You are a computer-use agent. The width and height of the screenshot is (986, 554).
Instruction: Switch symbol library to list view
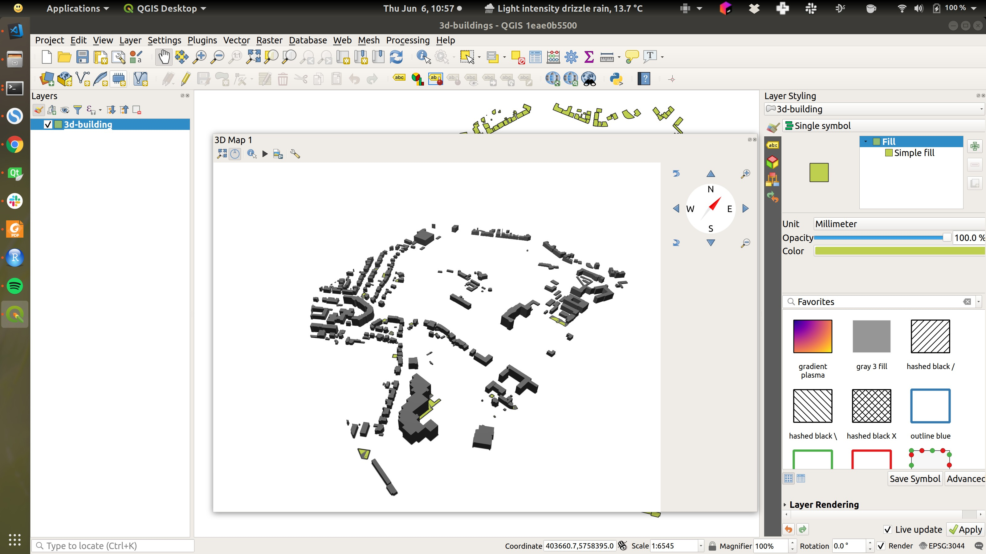click(801, 479)
